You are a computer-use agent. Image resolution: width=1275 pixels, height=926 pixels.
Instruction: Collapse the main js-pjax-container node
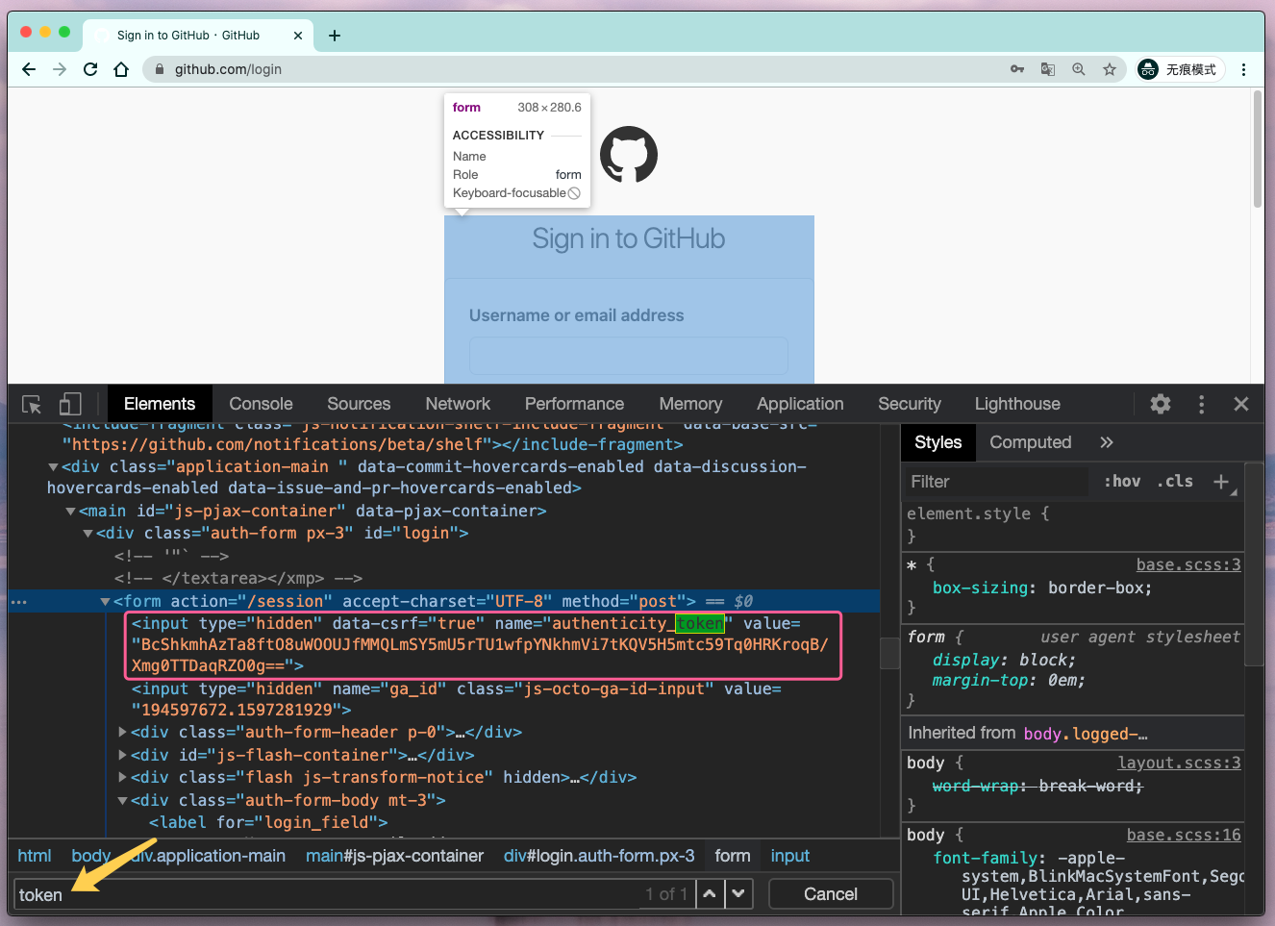click(x=70, y=512)
